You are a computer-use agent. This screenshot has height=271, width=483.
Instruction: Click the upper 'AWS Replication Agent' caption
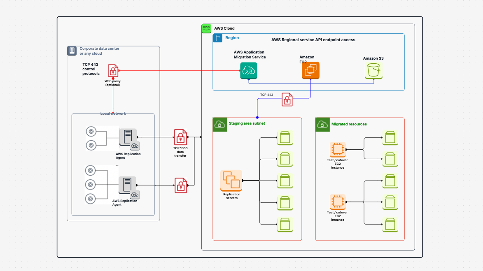pyautogui.click(x=128, y=155)
